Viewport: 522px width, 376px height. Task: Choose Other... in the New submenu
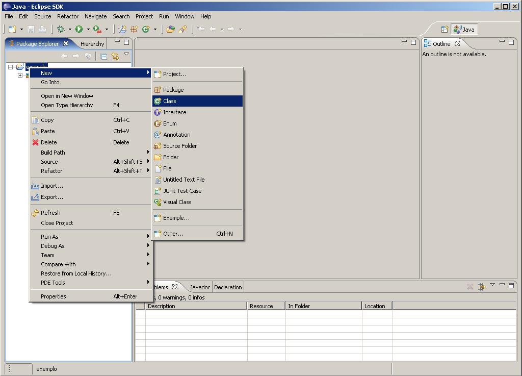point(198,234)
